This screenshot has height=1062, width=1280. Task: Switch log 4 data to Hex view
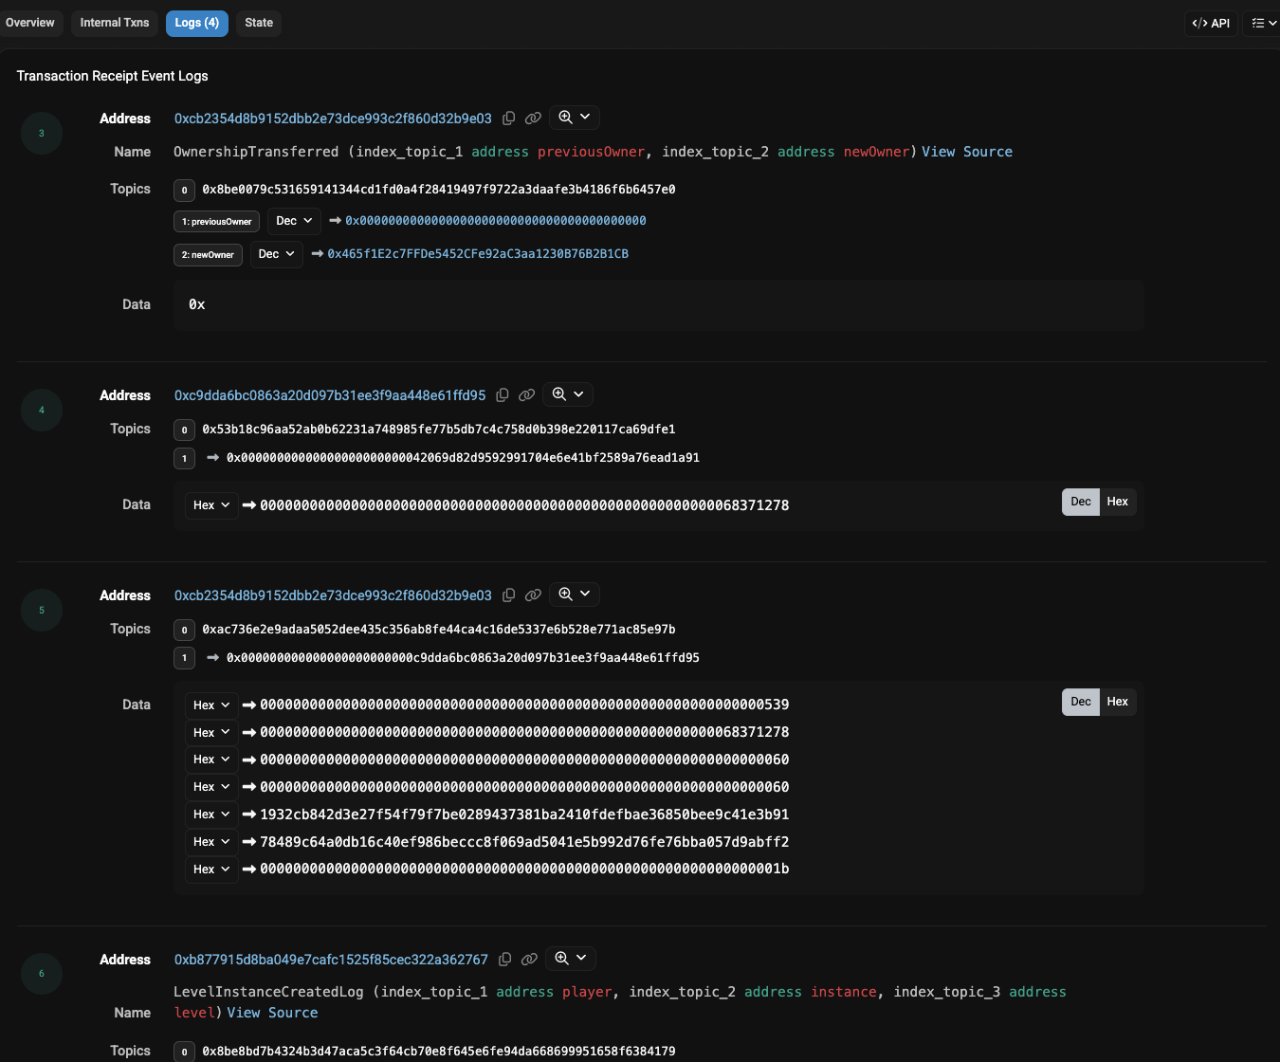click(1117, 502)
